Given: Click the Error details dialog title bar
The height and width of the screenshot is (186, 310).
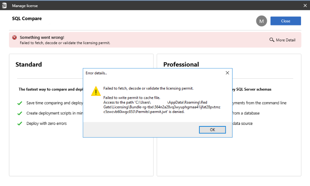Looking at the screenshot, I should [149, 73].
